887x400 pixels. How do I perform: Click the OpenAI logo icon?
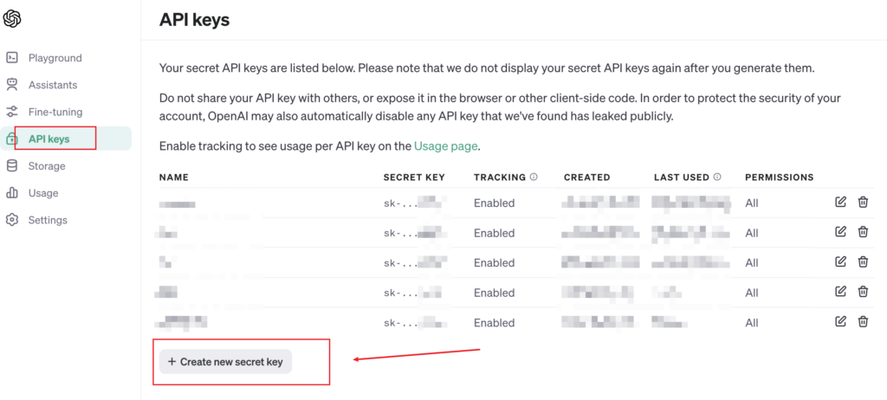12,19
